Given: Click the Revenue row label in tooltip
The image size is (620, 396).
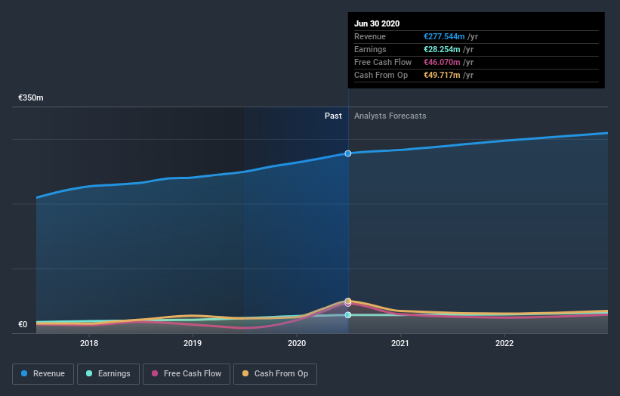Looking at the screenshot, I should pyautogui.click(x=370, y=36).
